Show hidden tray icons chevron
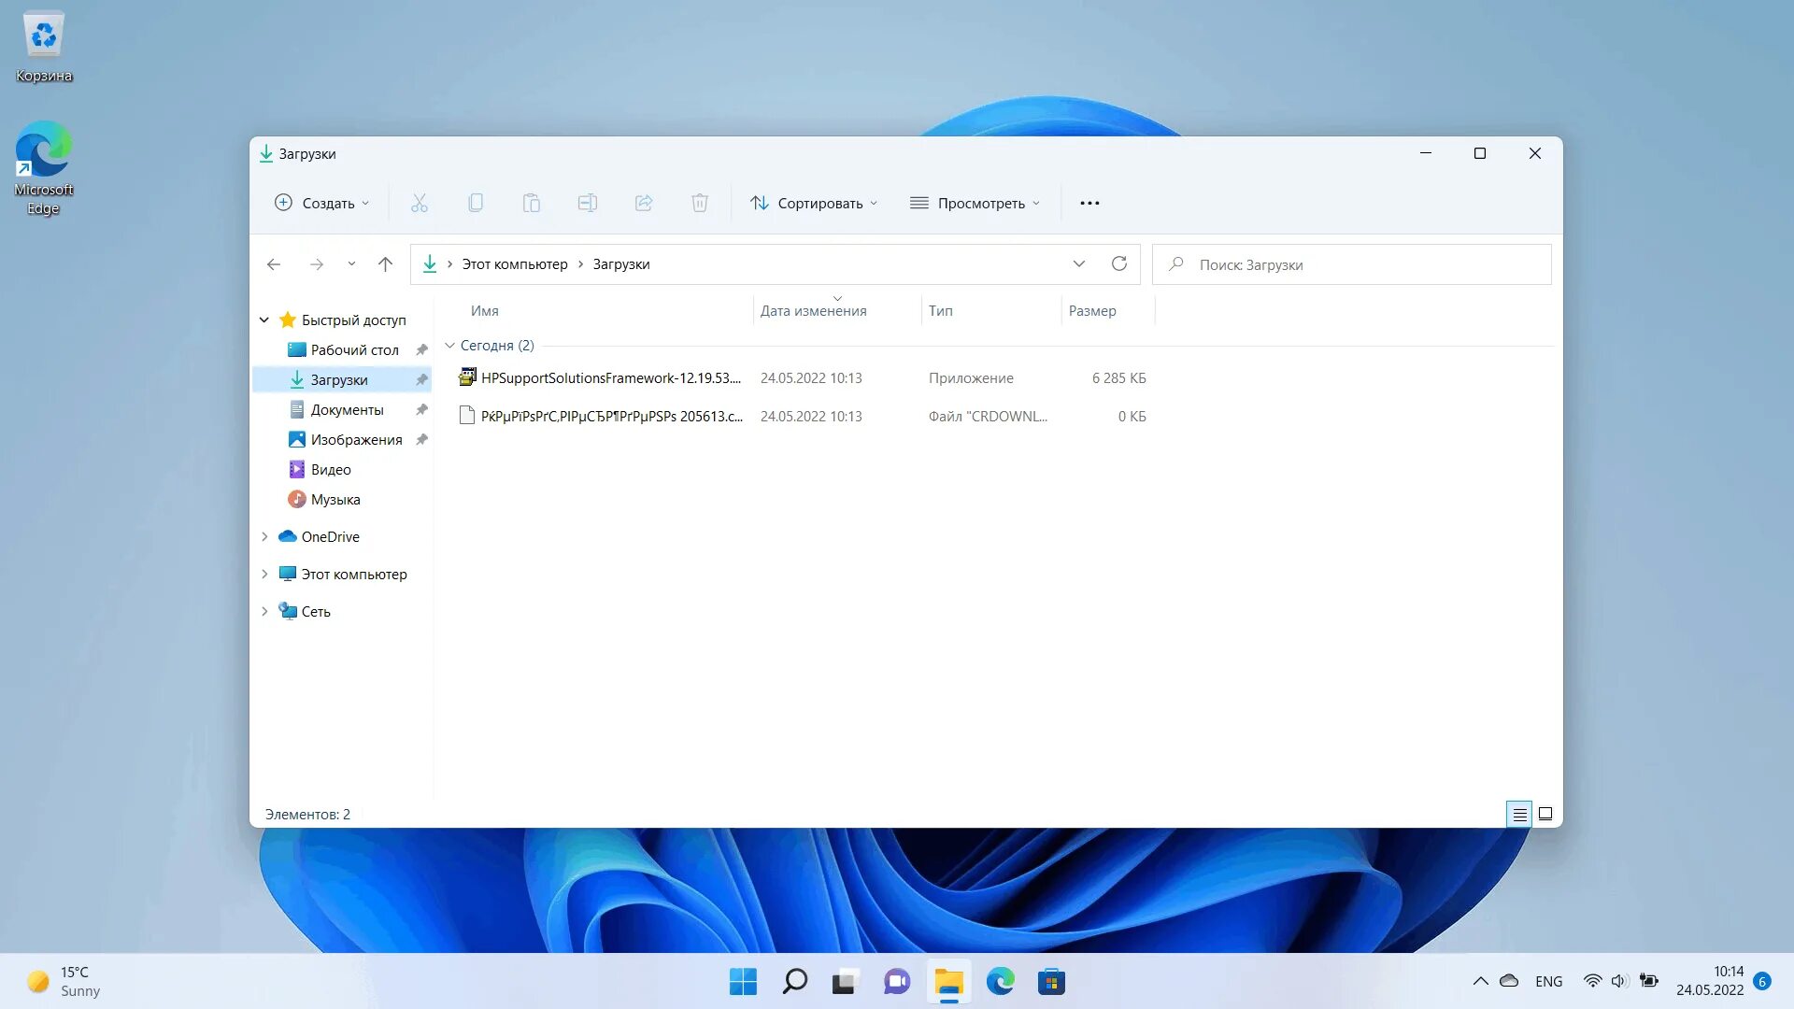 coord(1480,981)
